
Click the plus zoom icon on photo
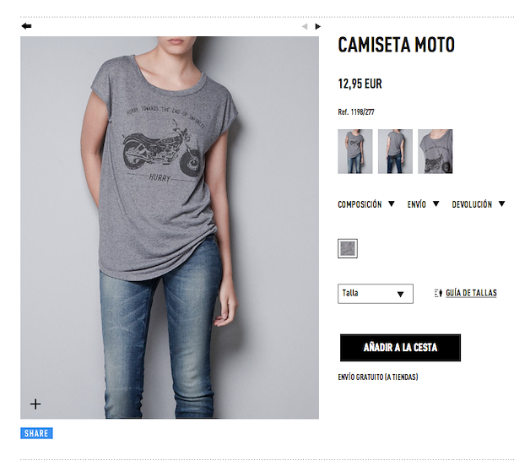[x=35, y=404]
